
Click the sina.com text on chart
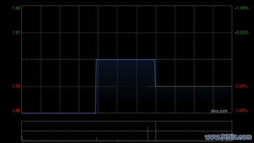pos(219,111)
